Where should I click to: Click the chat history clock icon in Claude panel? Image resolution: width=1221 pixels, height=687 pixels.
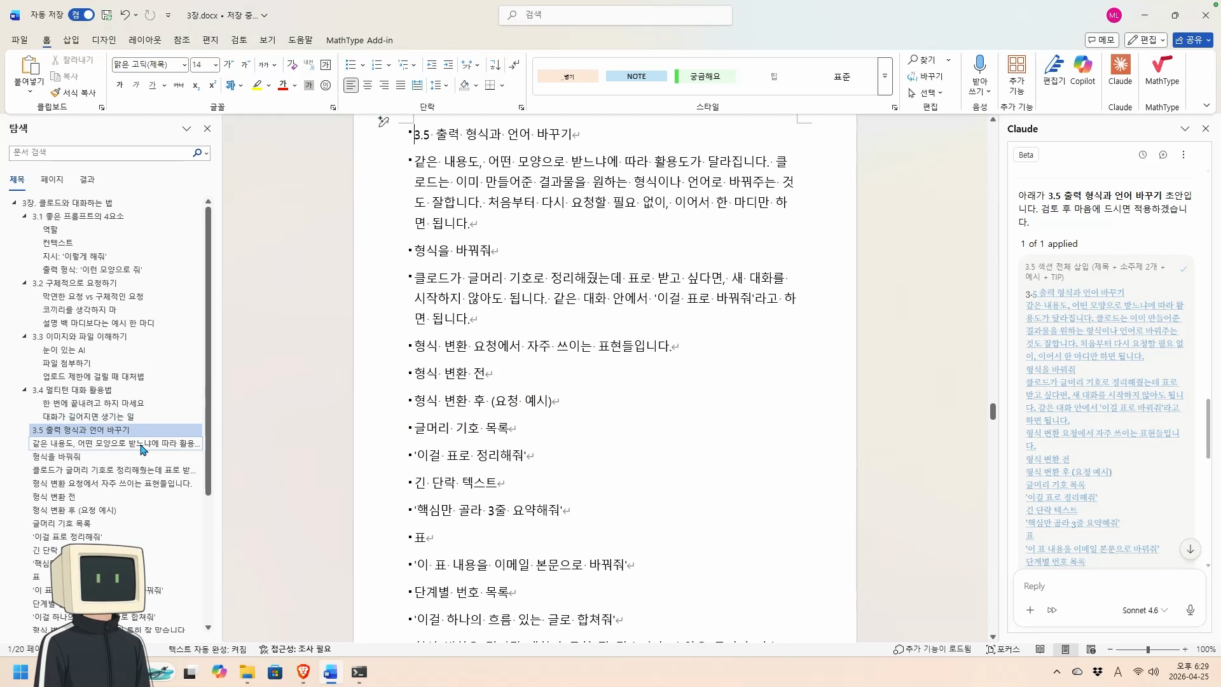[x=1142, y=155]
